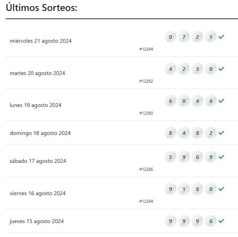Open the lunes 19 agosto 2024 draw

coord(36,105)
